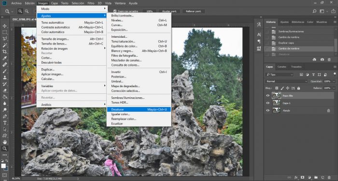Viewport: 338px width, 181px height.
Task: Expand the Modo submenu
Action: (x=71, y=9)
